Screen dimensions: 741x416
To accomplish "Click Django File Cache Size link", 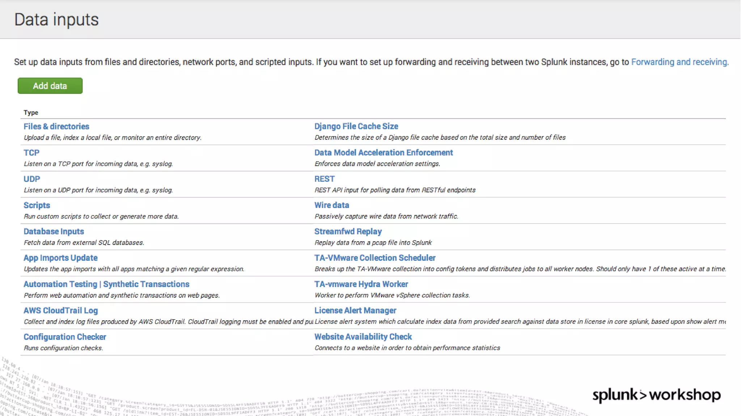I will [356, 126].
